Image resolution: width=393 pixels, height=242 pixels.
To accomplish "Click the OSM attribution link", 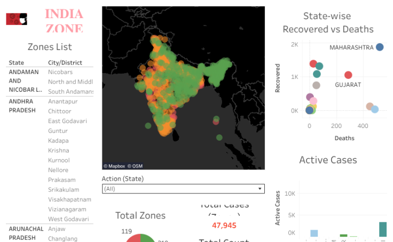I will point(135,166).
